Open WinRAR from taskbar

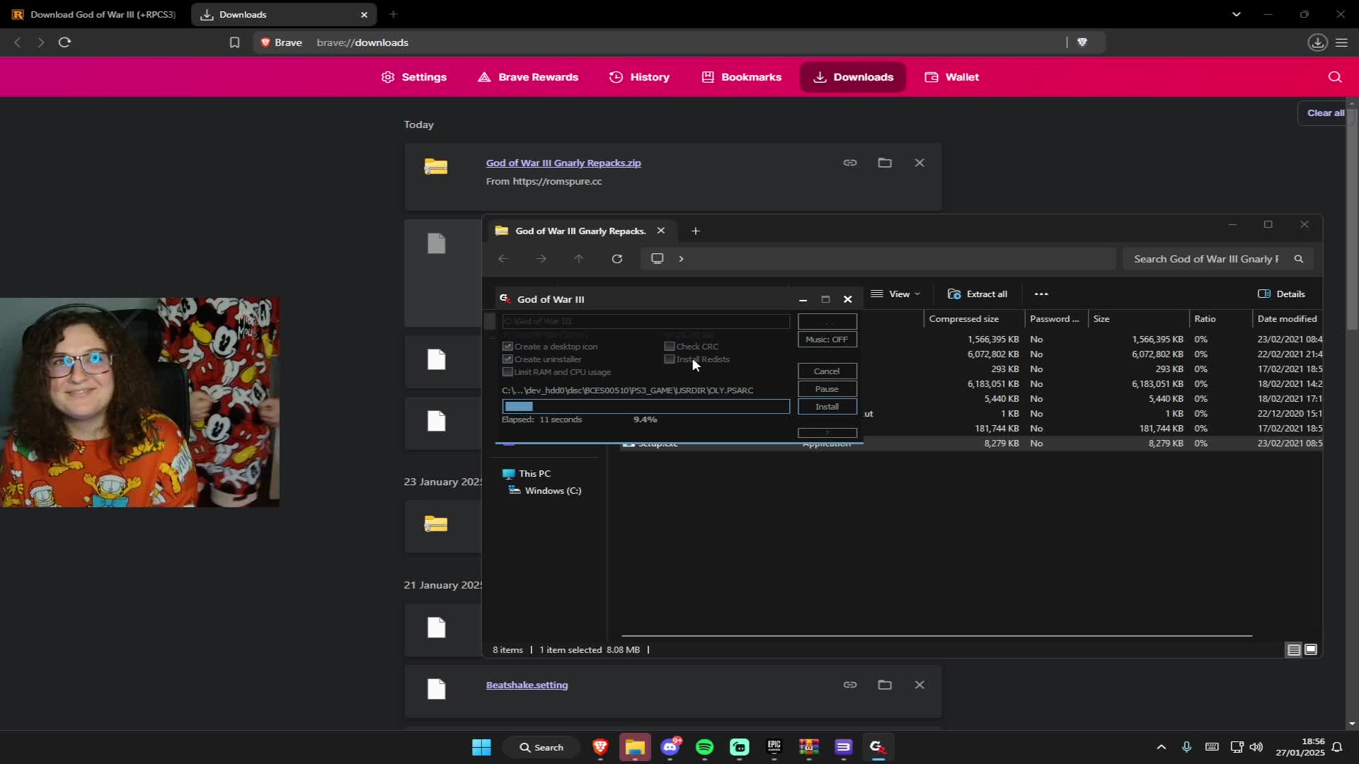(x=809, y=747)
